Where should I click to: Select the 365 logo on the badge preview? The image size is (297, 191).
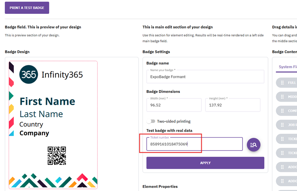click(x=29, y=74)
